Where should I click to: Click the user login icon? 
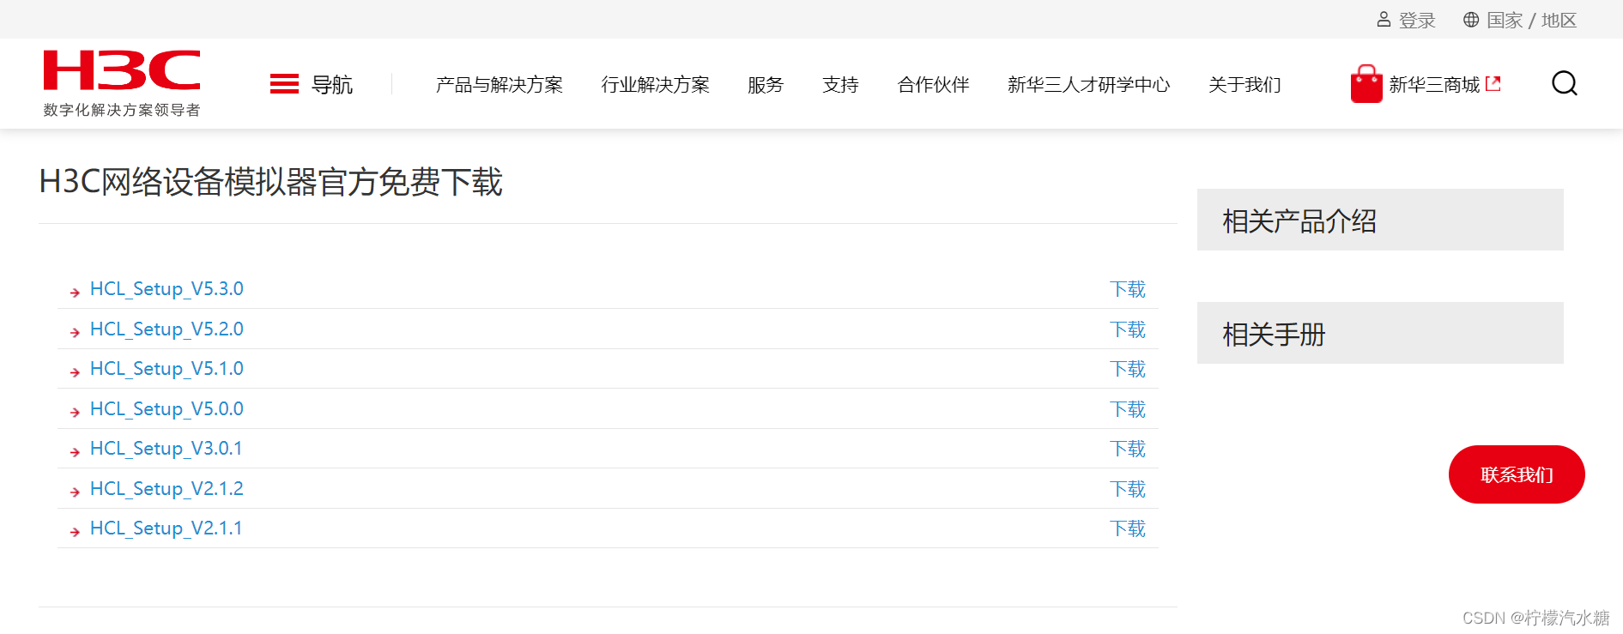1384,19
